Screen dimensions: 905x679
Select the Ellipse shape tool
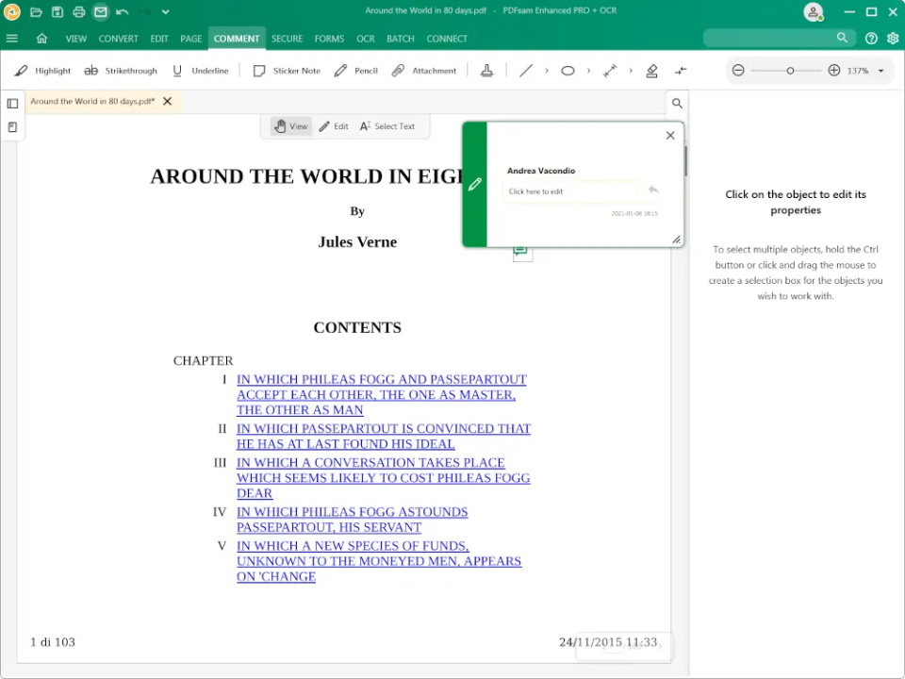click(x=568, y=71)
